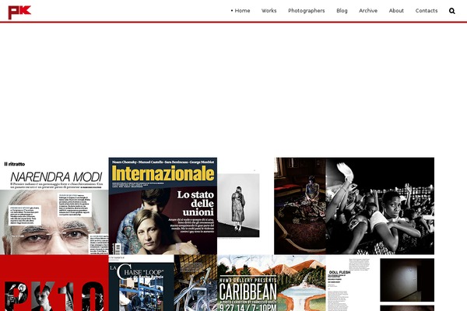Open the Works menu item
467x311 pixels.
[x=269, y=11]
